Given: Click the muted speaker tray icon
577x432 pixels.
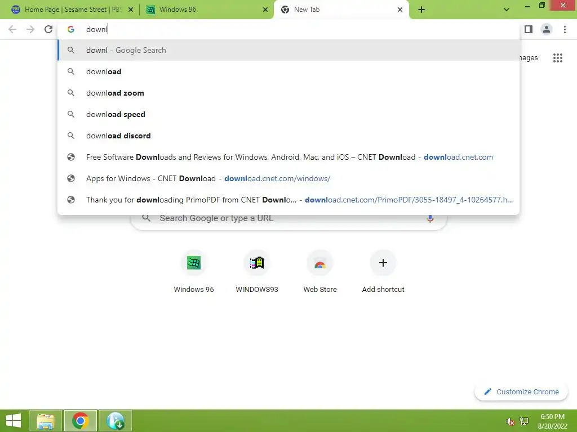Looking at the screenshot, I should point(510,421).
